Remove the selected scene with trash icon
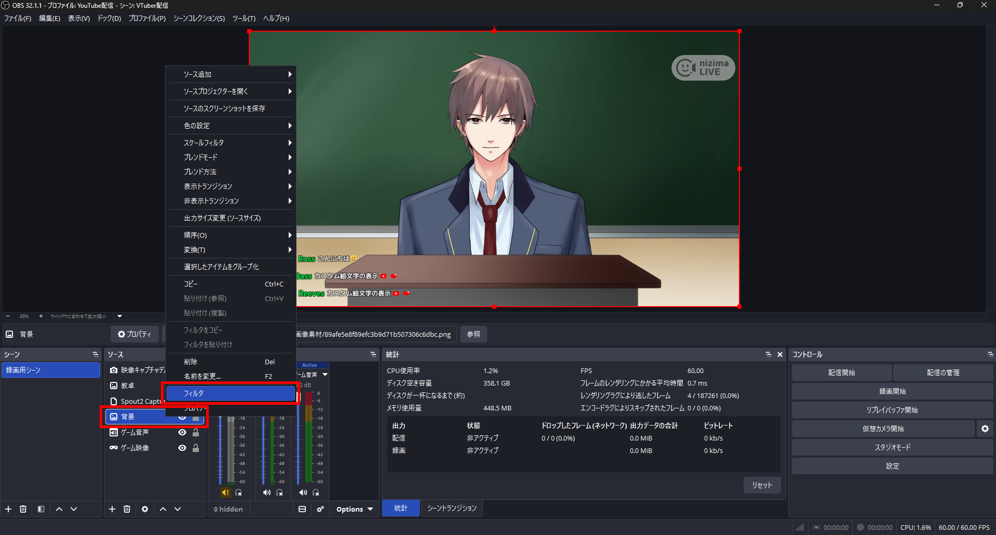The image size is (996, 535). click(x=23, y=509)
